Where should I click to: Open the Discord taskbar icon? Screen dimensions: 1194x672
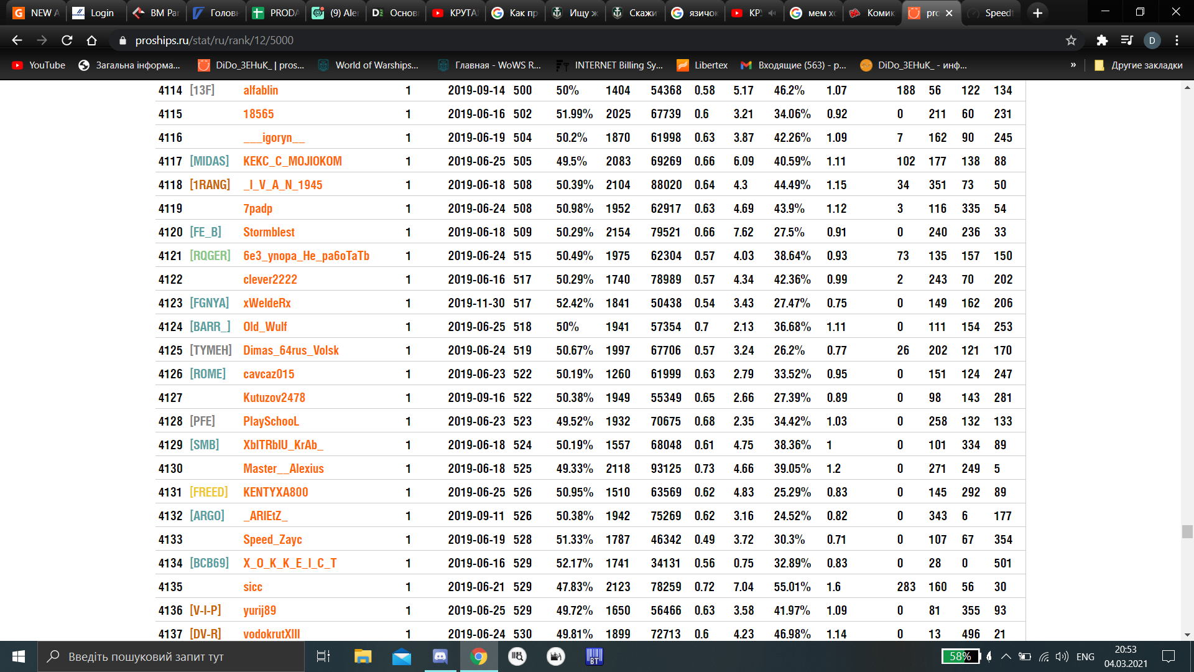pos(440,656)
